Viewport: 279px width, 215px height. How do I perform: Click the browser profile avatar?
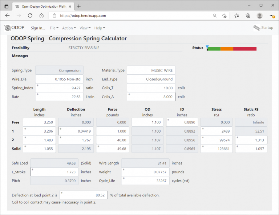[259, 16]
